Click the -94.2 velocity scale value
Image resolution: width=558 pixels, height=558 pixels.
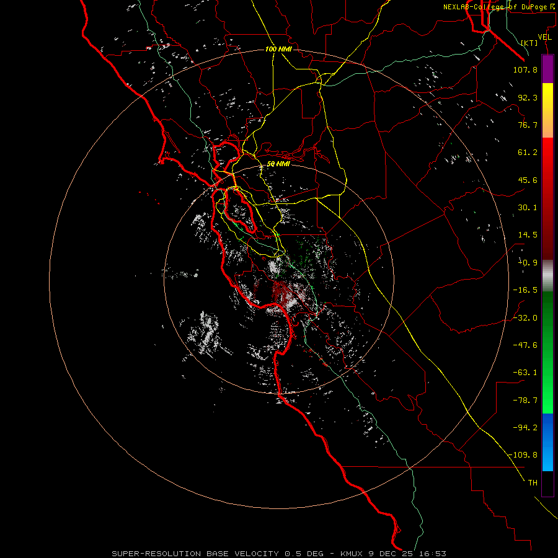pyautogui.click(x=525, y=427)
